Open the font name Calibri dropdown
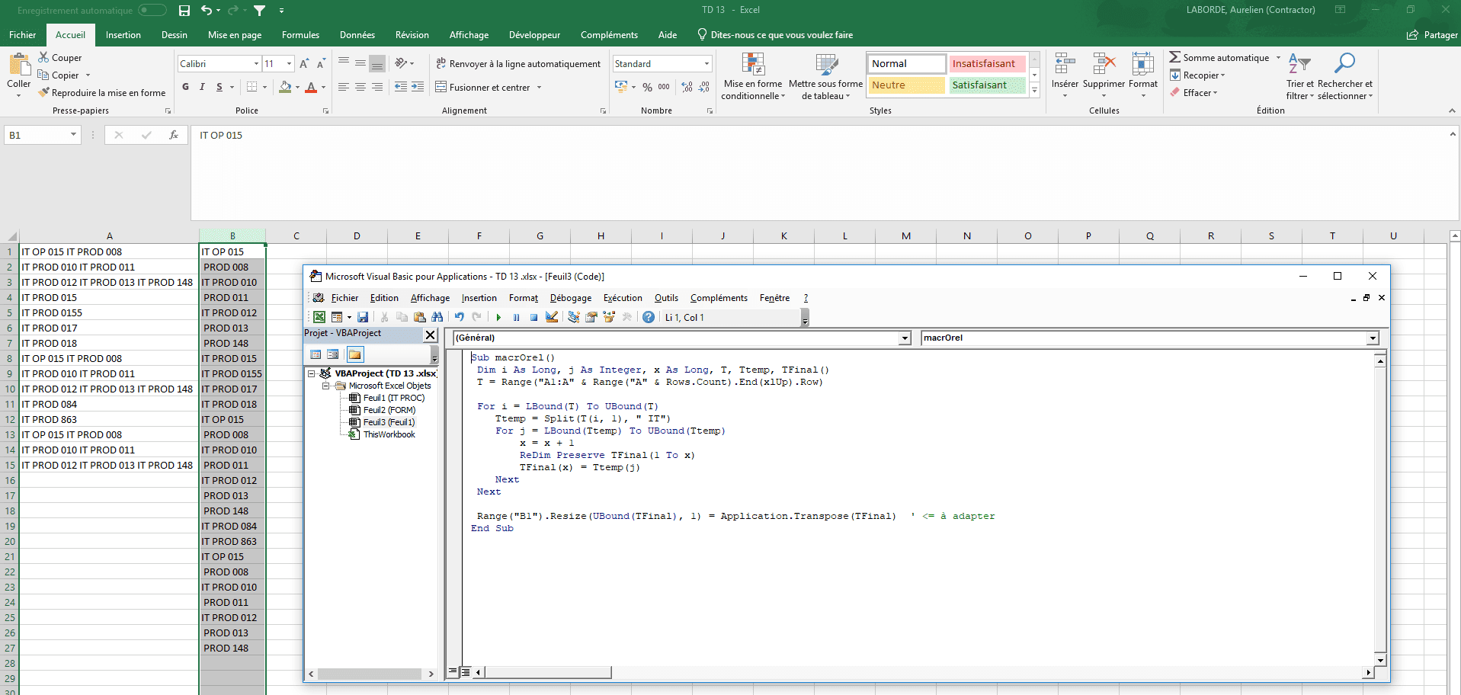 (x=256, y=64)
